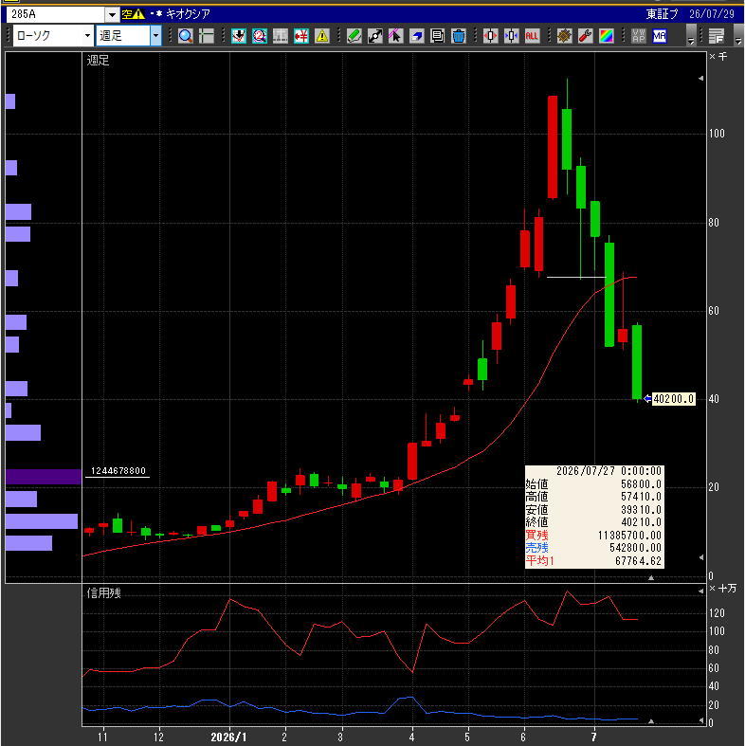Click the 売残 542800.00 row
Screen dimensions: 745x746
[x=593, y=548]
